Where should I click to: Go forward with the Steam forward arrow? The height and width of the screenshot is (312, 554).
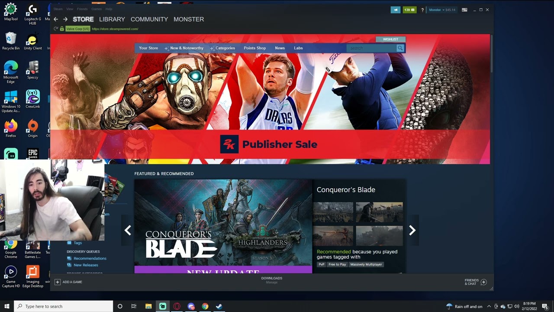[x=65, y=19]
